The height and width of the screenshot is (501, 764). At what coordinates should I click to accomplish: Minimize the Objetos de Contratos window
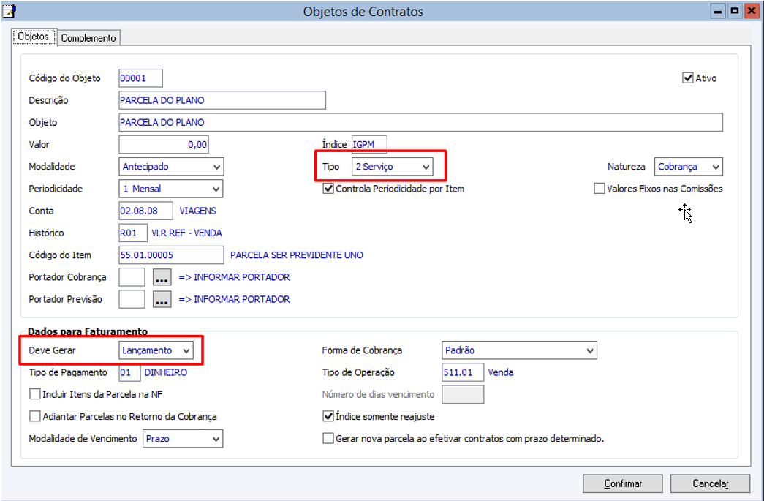[x=718, y=11]
